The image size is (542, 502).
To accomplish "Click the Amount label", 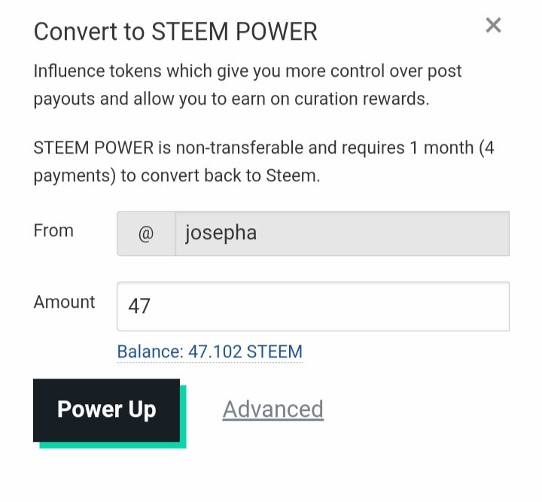I will [64, 302].
